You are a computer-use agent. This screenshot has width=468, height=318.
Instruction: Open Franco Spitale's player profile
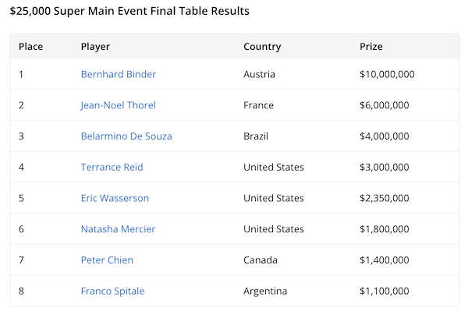(x=112, y=291)
